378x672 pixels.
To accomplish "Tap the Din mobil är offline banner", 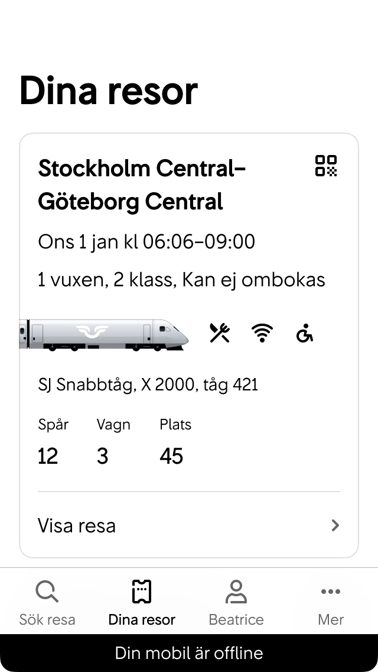I will [x=189, y=653].
